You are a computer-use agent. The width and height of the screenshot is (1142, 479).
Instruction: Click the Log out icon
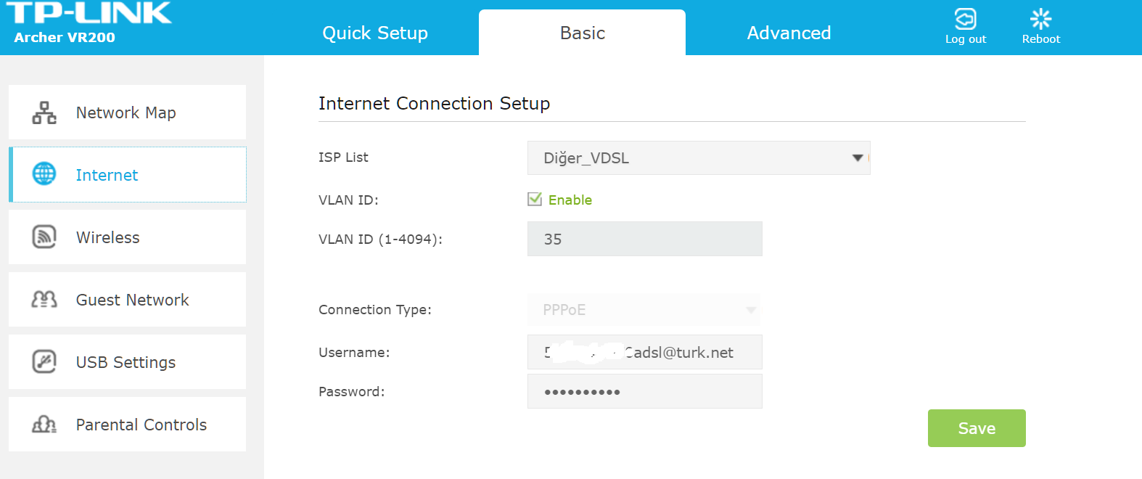pos(965,19)
